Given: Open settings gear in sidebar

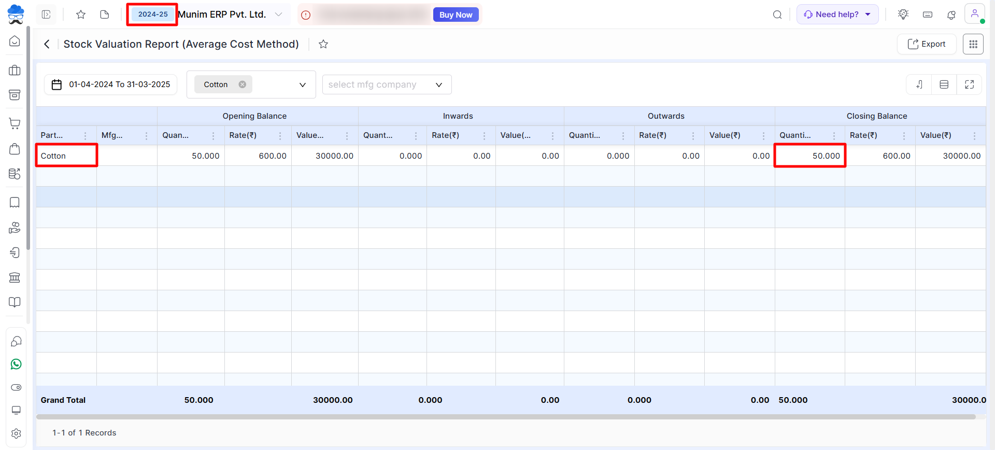Looking at the screenshot, I should (x=16, y=433).
